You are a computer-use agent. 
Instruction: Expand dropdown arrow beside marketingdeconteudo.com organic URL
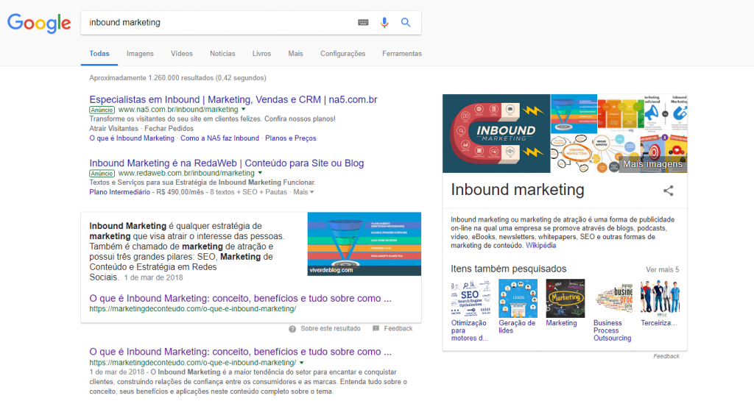(x=301, y=363)
